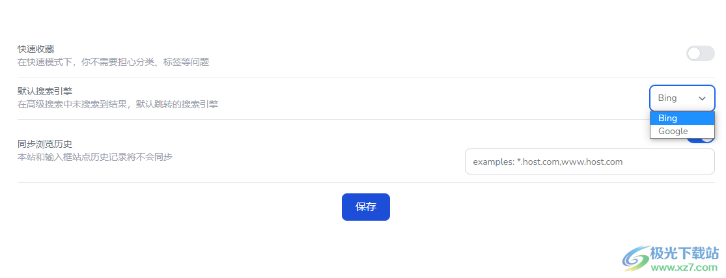Click the description 本站和输入框站点历史记录将不会同步
726x278 pixels.
(94, 157)
